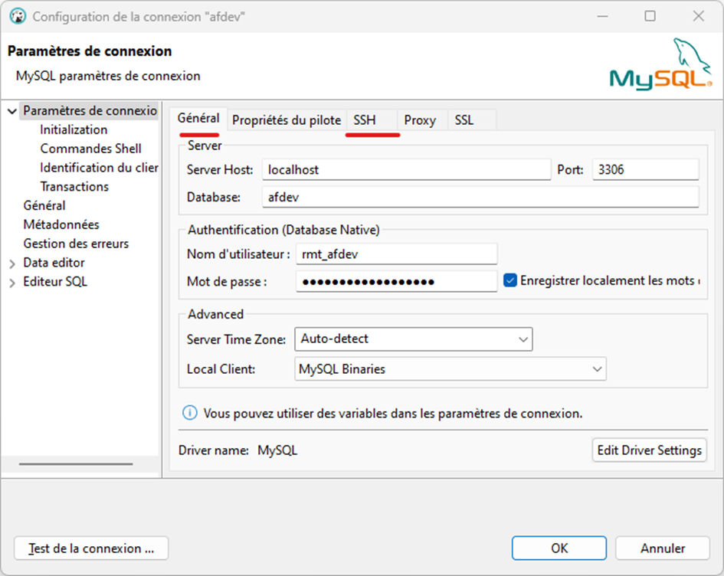724x576 pixels.
Task: Expand the Editeur SQL tree node
Action: 12,283
